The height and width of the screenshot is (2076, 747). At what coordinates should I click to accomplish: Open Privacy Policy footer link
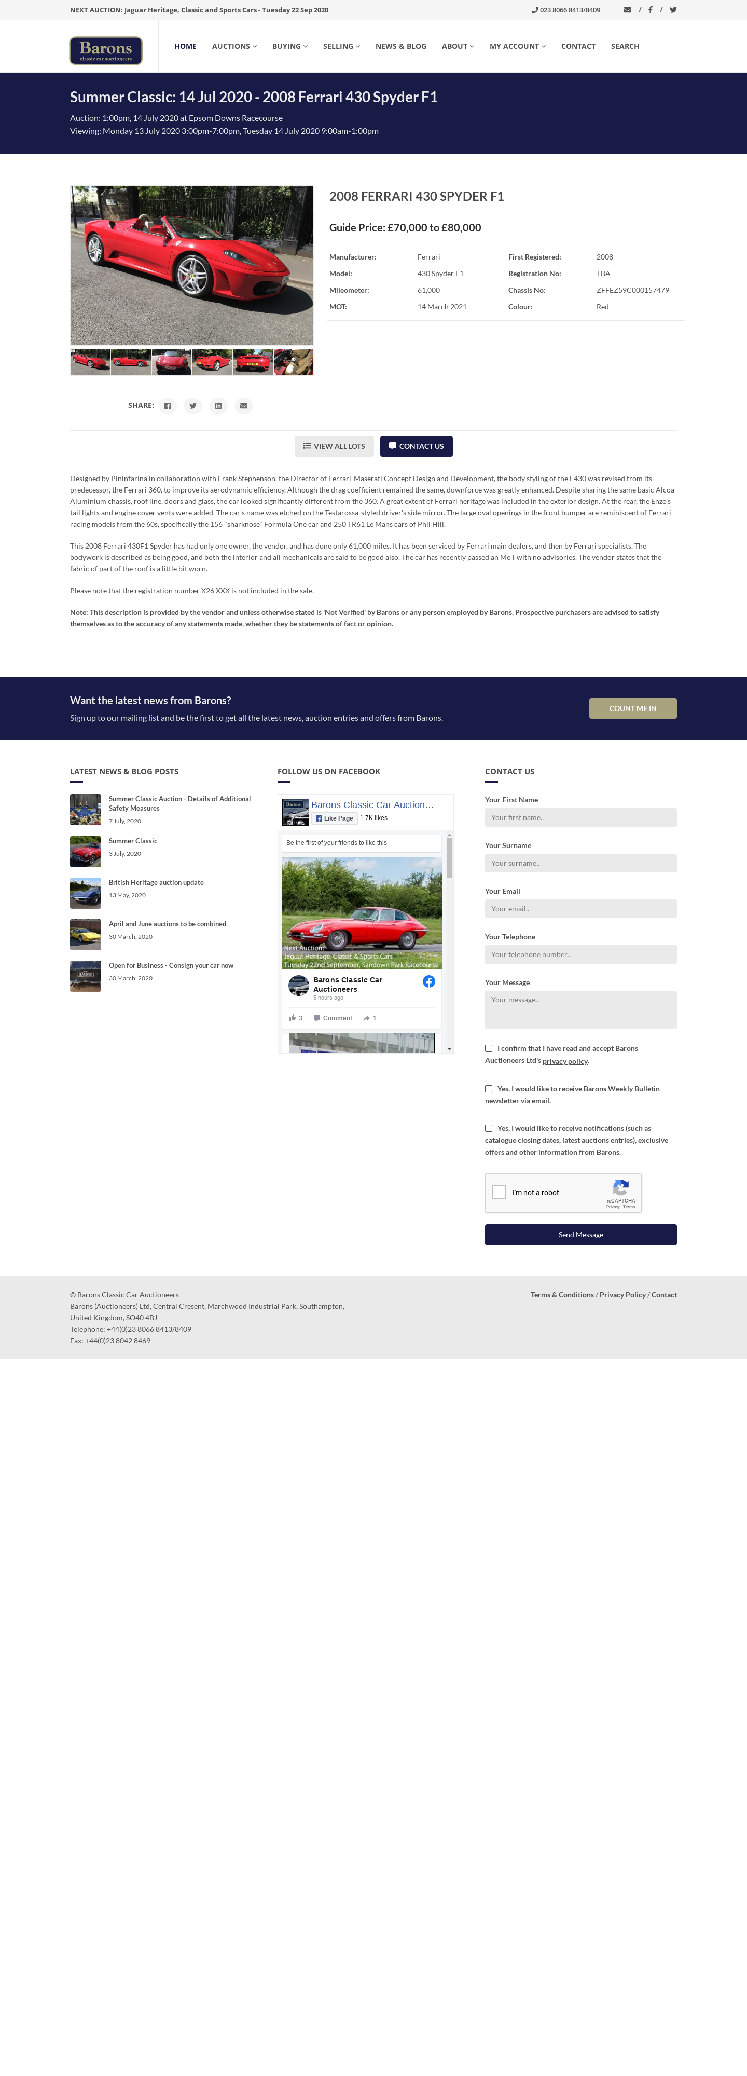coord(622,1295)
